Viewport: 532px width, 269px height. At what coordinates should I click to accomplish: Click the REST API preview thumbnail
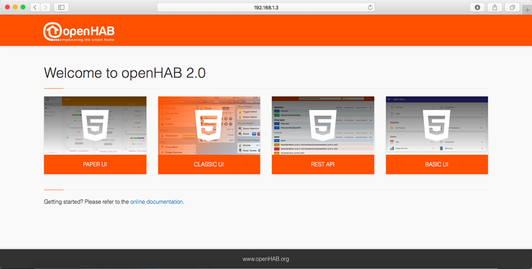click(323, 126)
